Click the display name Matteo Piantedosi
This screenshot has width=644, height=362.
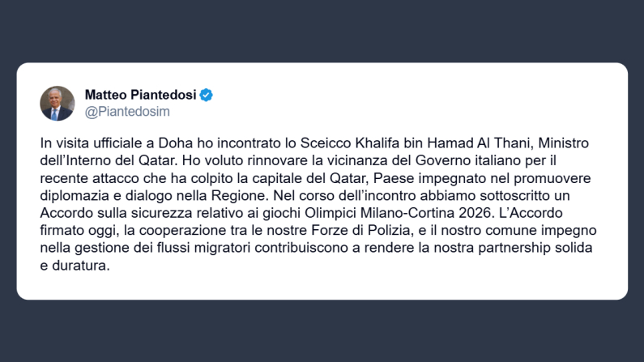141,95
